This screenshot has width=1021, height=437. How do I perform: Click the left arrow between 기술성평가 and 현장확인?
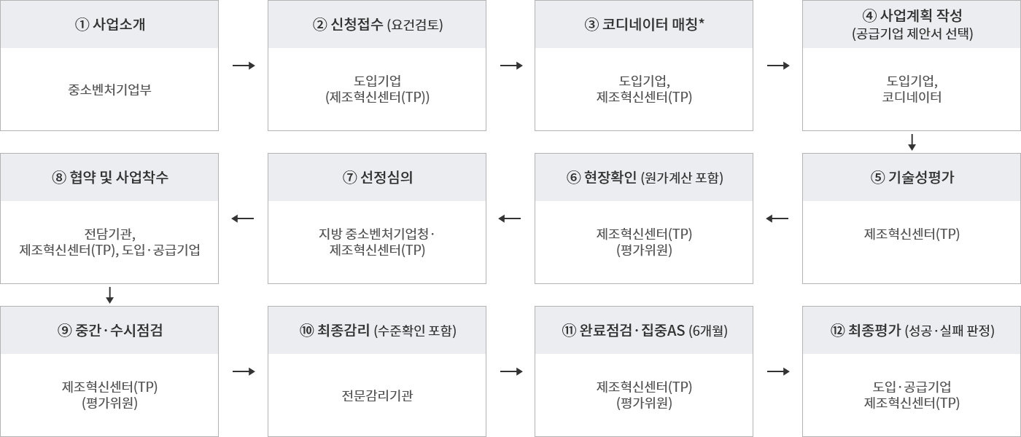point(778,219)
